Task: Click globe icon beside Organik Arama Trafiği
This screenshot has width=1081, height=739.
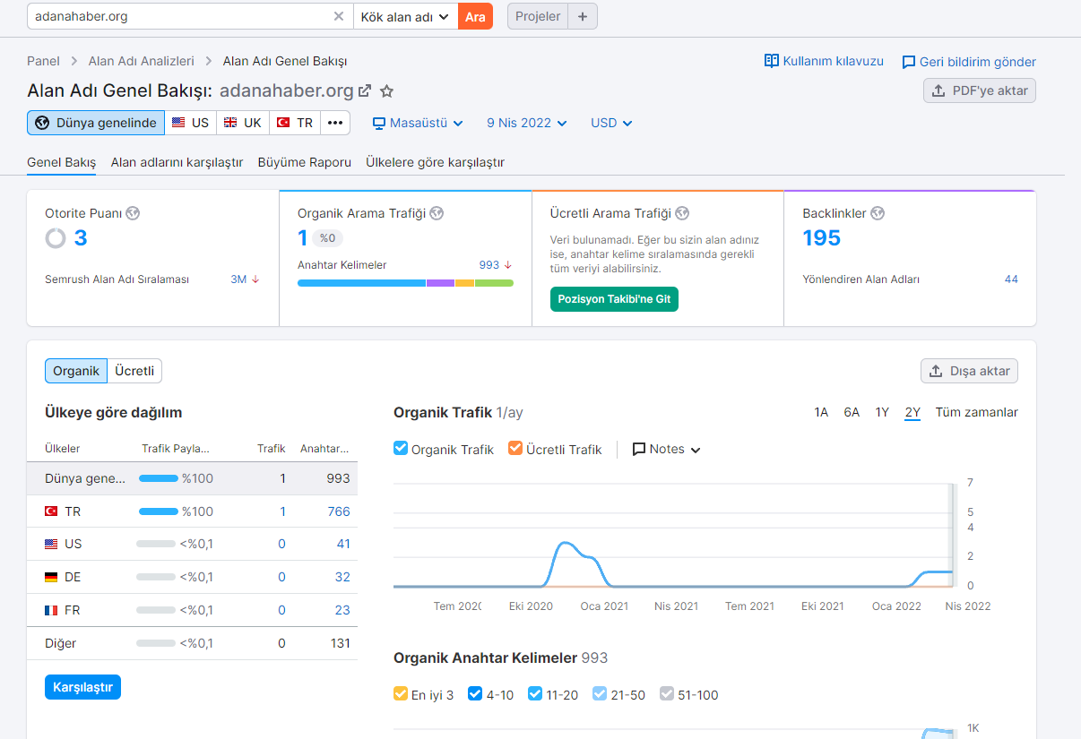Action: 437,213
